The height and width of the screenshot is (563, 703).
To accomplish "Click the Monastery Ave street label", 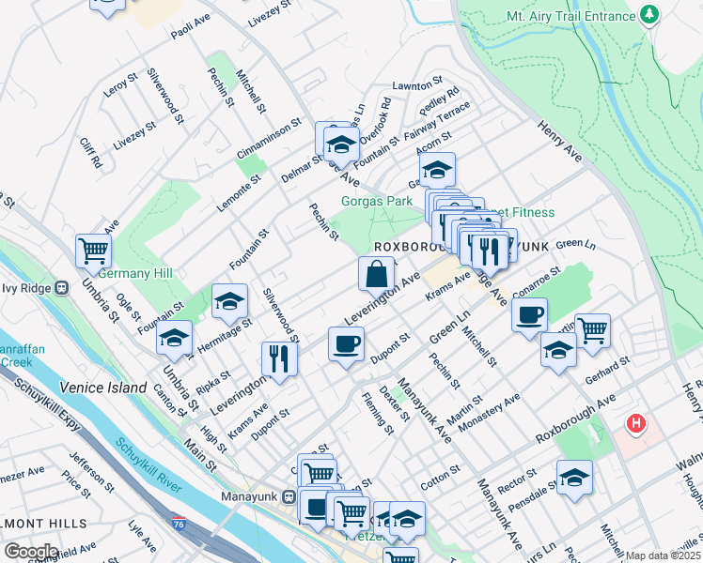I will pyautogui.click(x=489, y=413).
